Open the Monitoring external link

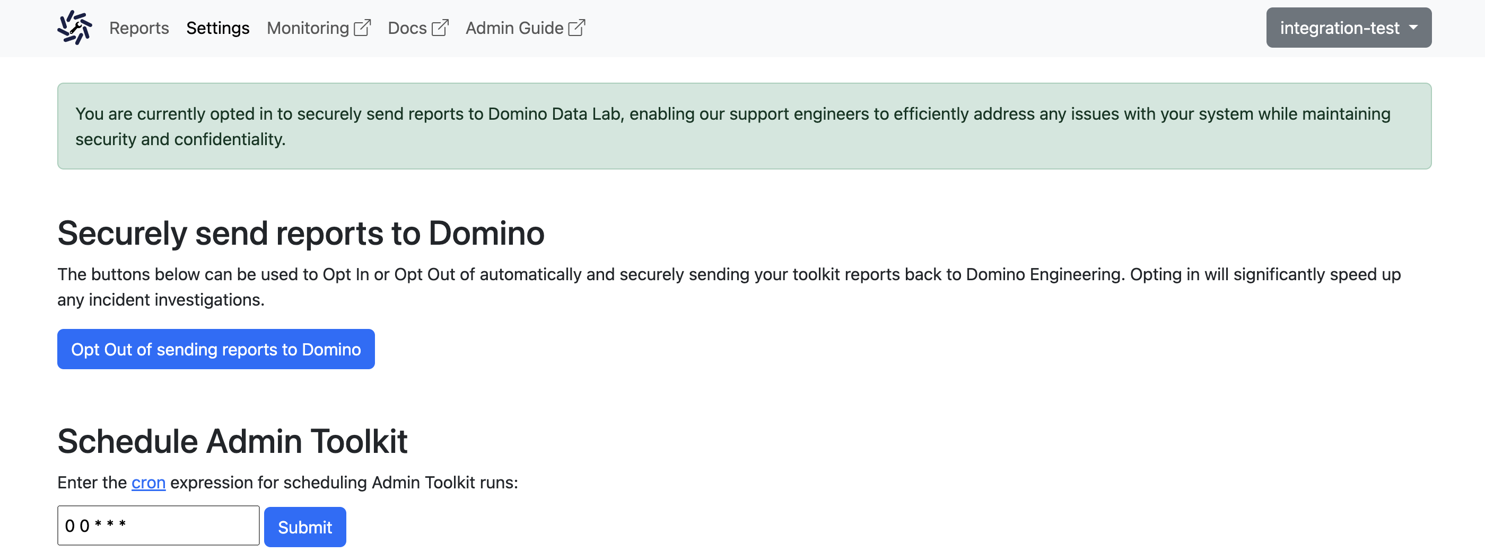coord(318,28)
